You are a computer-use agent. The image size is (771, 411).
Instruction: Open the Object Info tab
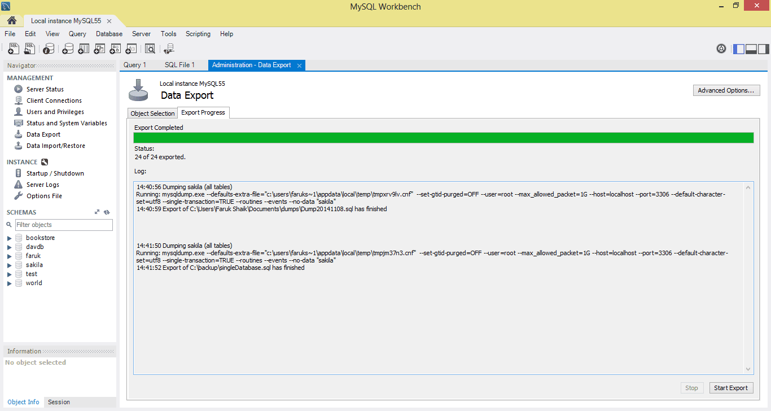[24, 402]
